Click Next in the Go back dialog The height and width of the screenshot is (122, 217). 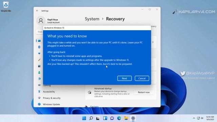[124, 78]
